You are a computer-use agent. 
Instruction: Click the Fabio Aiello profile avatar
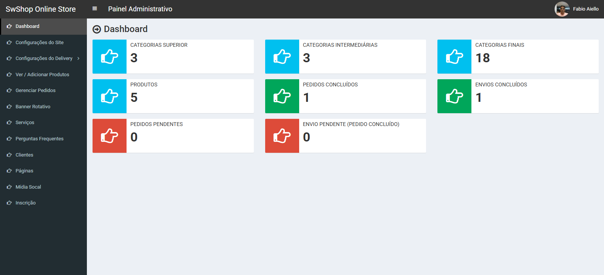[x=562, y=9]
